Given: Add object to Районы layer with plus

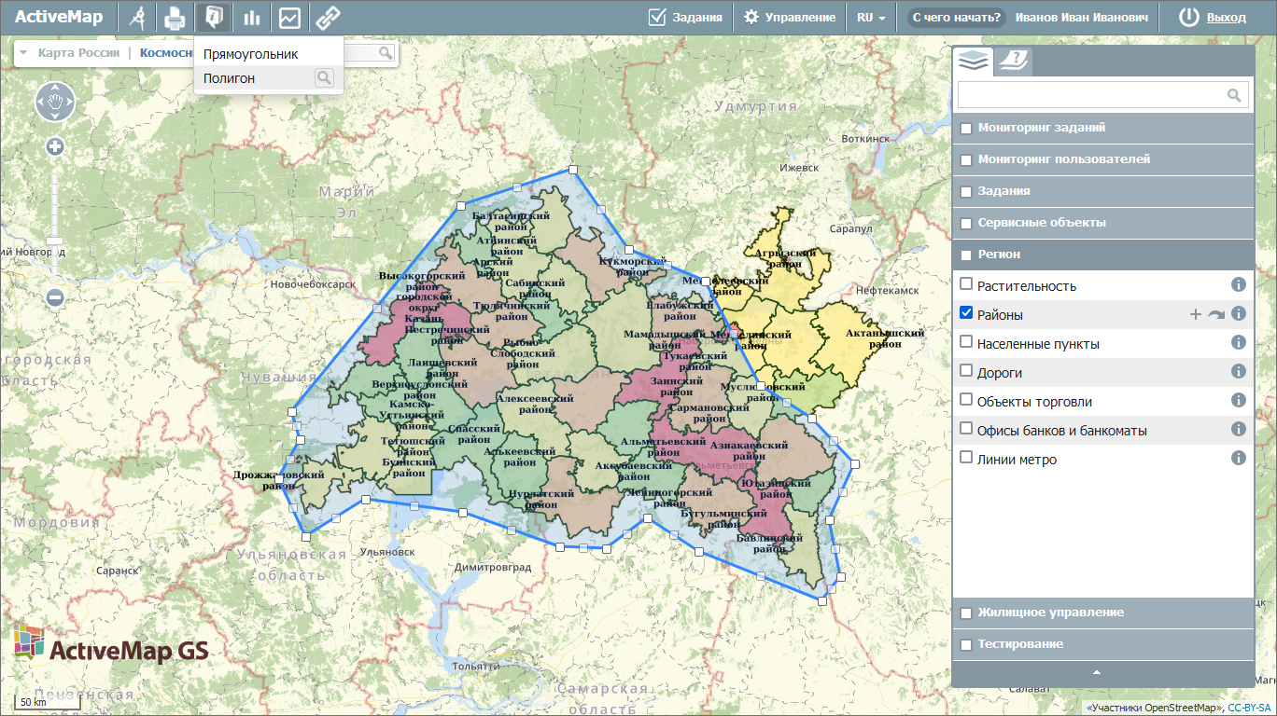Looking at the screenshot, I should click(1195, 314).
